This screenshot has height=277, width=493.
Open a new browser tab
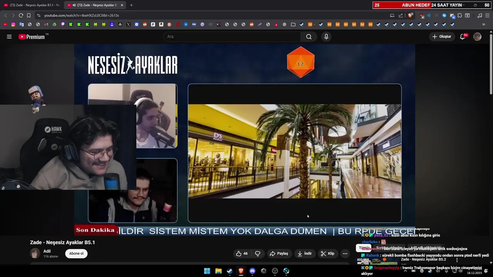[x=131, y=5]
